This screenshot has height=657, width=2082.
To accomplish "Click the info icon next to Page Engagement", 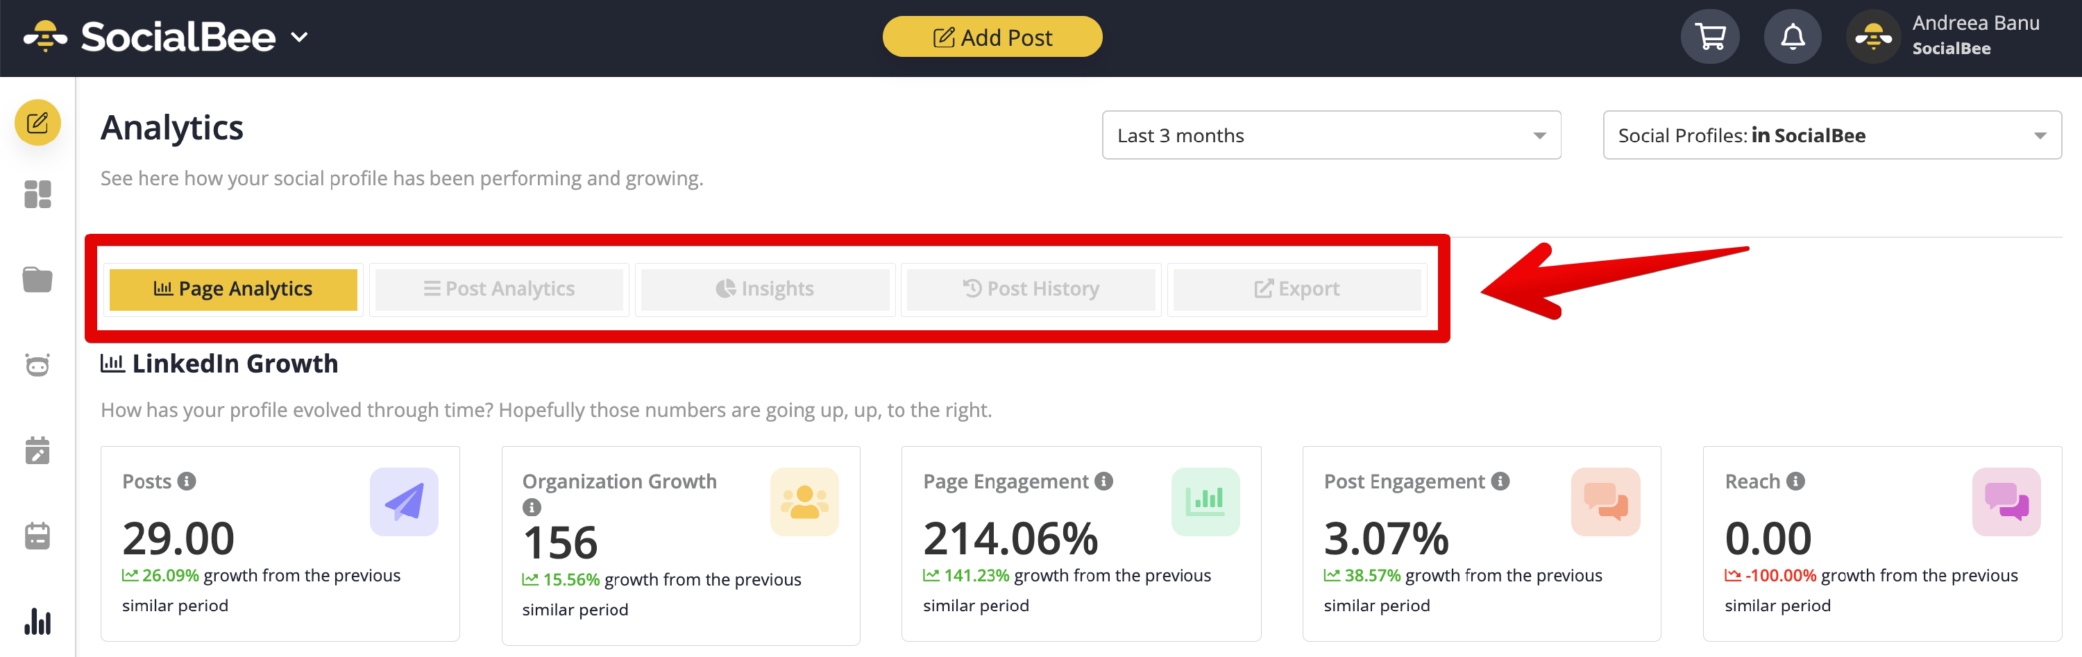I will [x=1103, y=481].
